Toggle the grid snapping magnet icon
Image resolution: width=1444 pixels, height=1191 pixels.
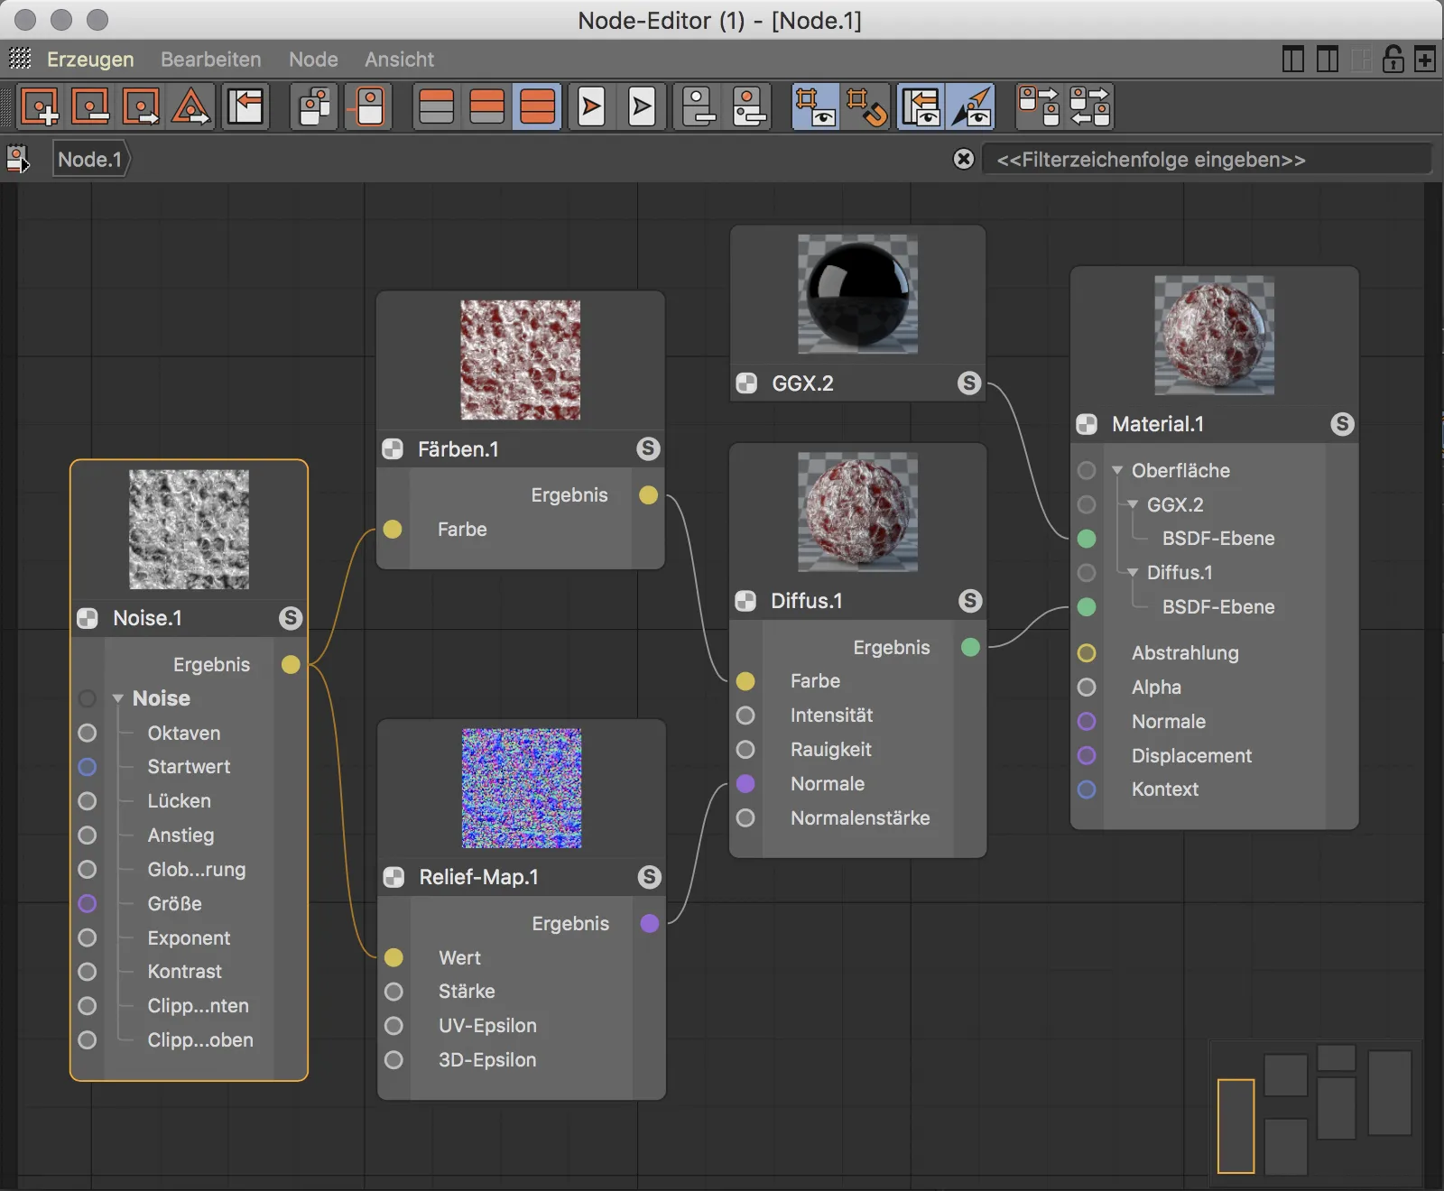[x=866, y=106]
